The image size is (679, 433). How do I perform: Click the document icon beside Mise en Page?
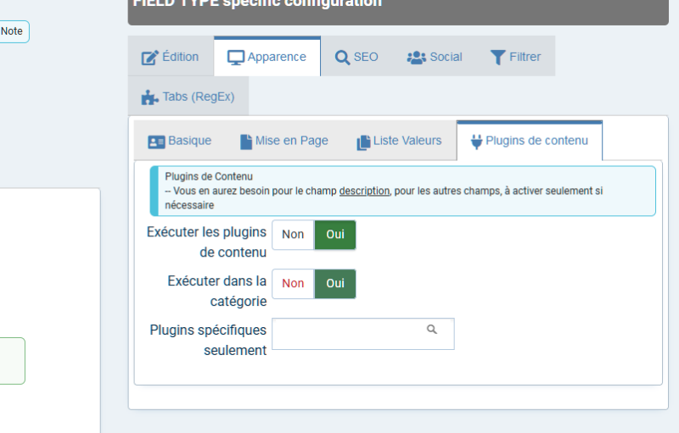246,142
